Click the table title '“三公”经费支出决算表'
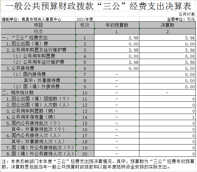 point(98,6)
